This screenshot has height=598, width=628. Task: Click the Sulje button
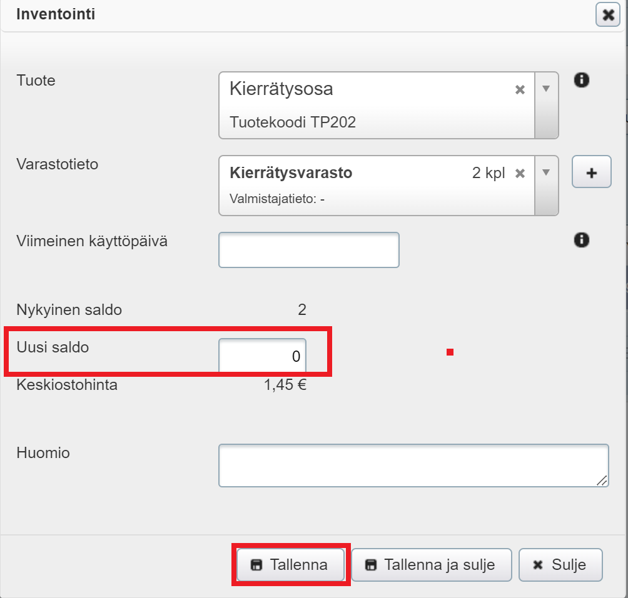pos(560,565)
